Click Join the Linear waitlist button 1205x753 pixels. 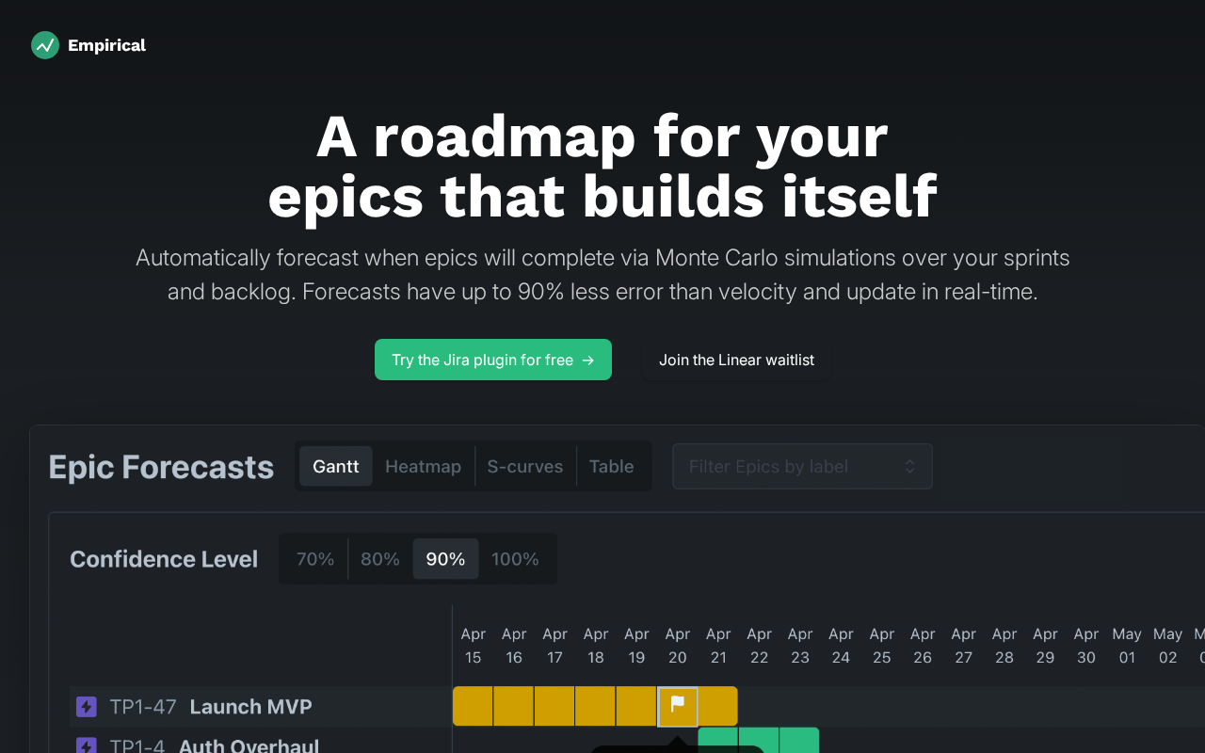(x=736, y=360)
